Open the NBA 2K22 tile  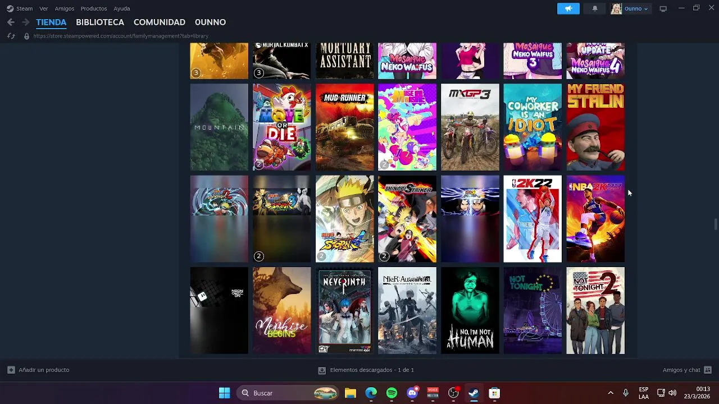pyautogui.click(x=533, y=219)
